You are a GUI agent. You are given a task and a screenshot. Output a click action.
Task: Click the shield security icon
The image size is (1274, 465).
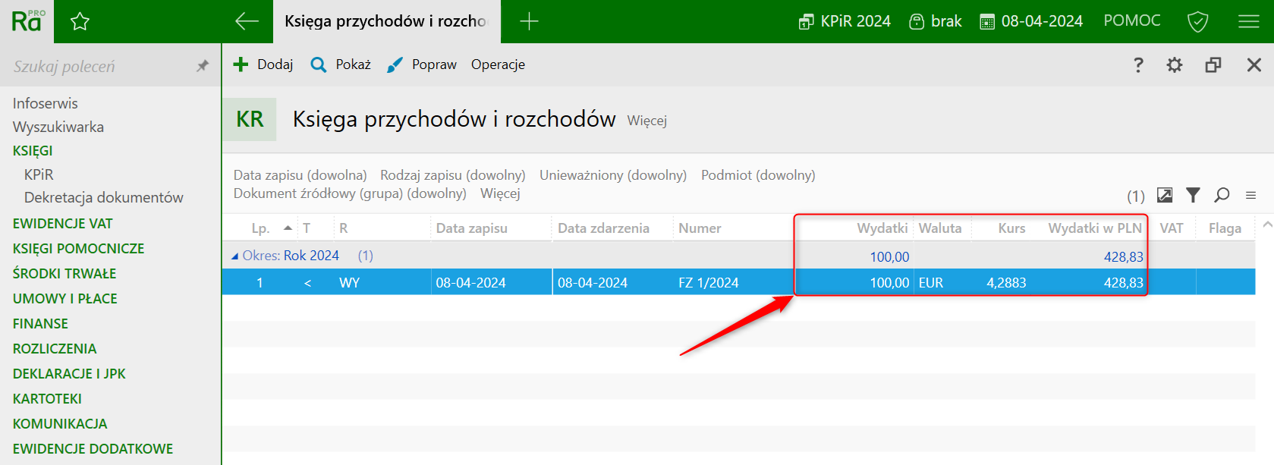(x=1197, y=21)
